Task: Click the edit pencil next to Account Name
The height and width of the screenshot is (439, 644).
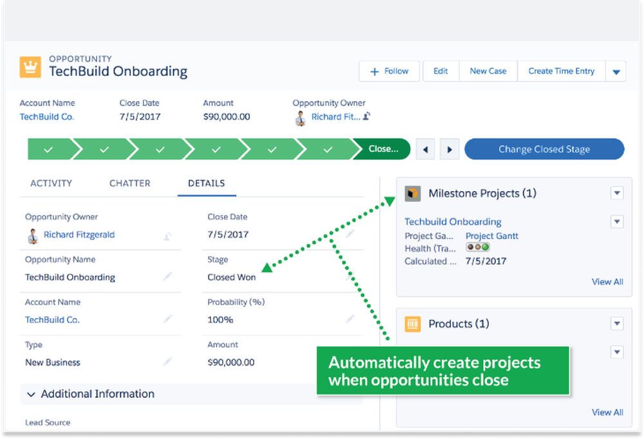Action: pyautogui.click(x=167, y=320)
